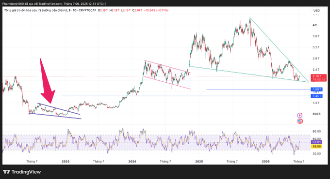Click the TradingView logo at the bottom

click(x=22, y=172)
